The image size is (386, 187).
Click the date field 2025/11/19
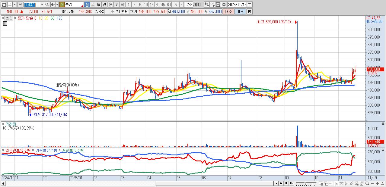(x=237, y=5)
